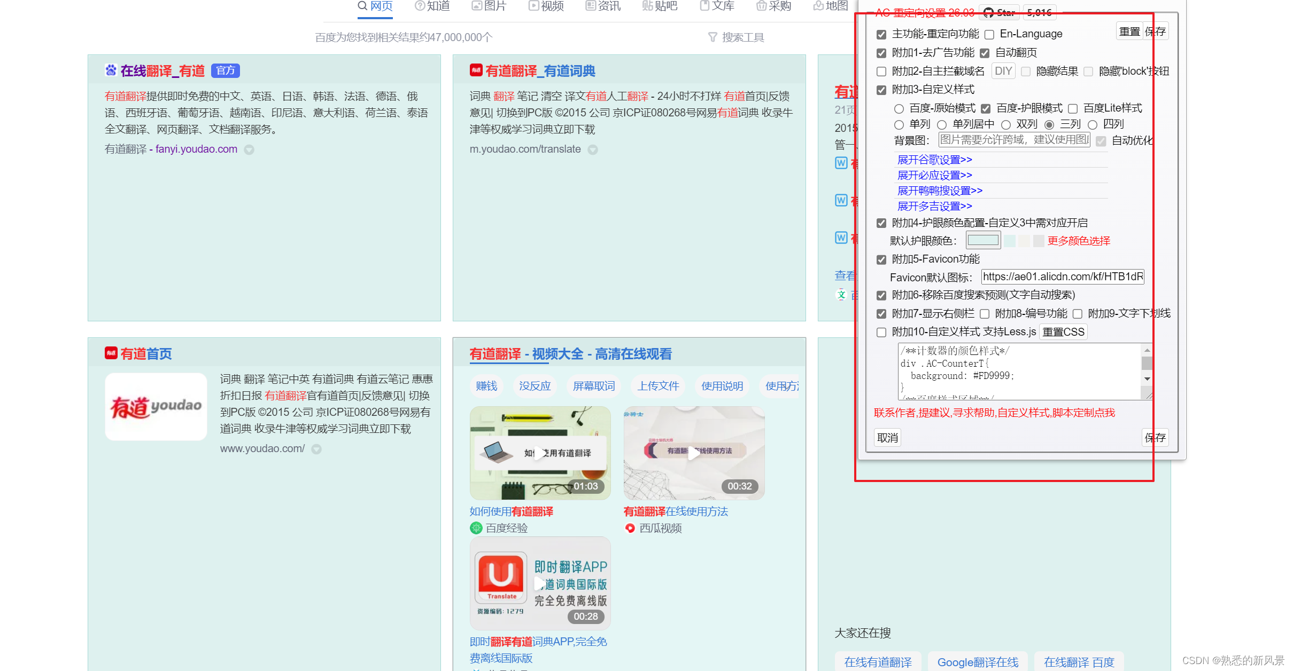Click the 西瓜视频 red source icon
The width and height of the screenshot is (1293, 671).
630,528
